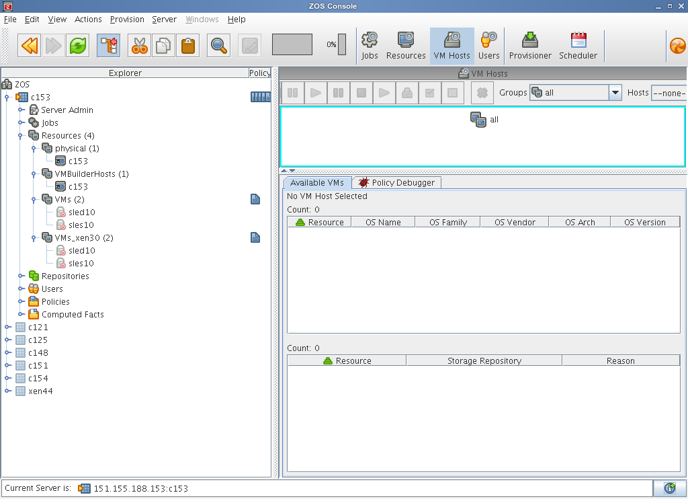Image resolution: width=688 pixels, height=499 pixels.
Task: Open the Resources monitor view
Action: pyautogui.click(x=406, y=46)
